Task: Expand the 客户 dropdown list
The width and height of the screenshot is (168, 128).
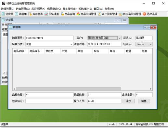Action: (120, 38)
